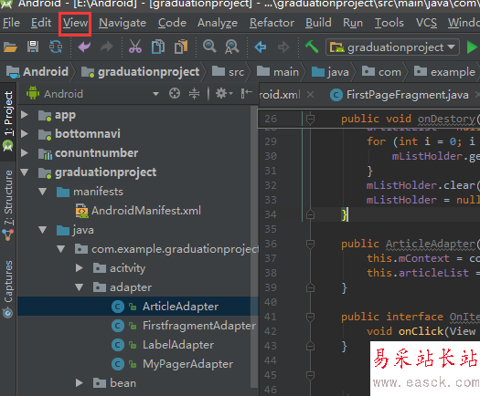480x396 pixels.
Task: Click the Replace magnifier icon
Action: [231, 47]
